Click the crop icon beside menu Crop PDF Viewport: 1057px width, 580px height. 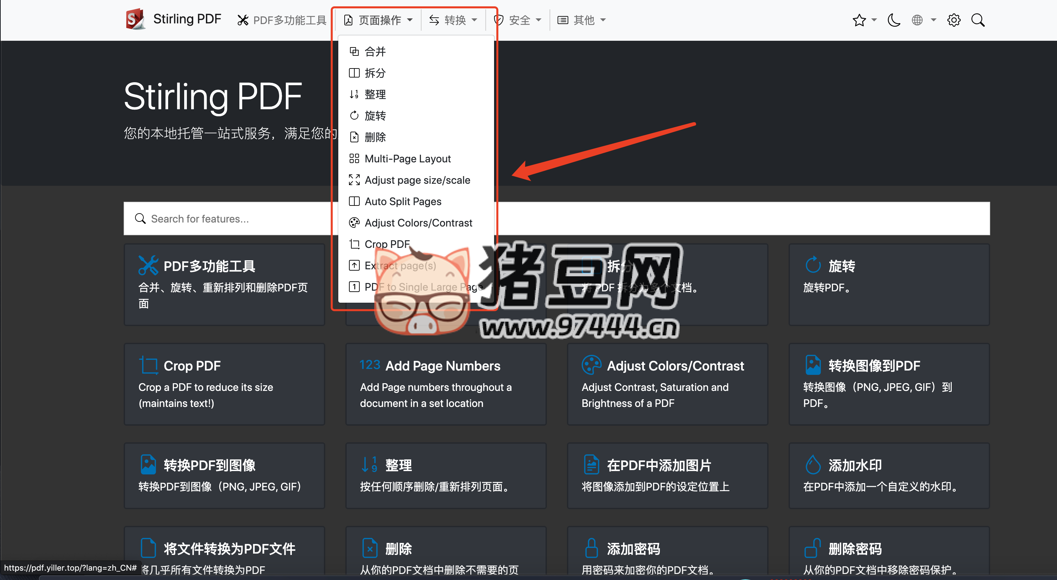pos(354,244)
